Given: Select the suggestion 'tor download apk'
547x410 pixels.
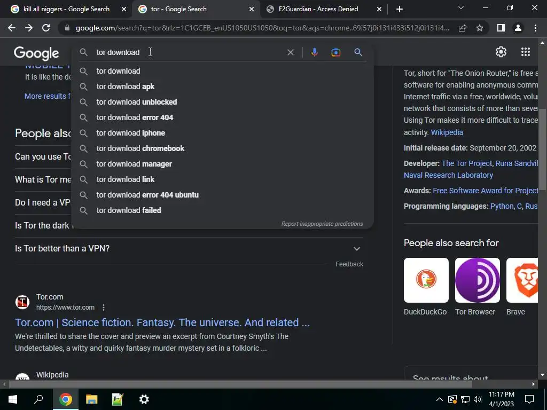Looking at the screenshot, I should 223,86.
